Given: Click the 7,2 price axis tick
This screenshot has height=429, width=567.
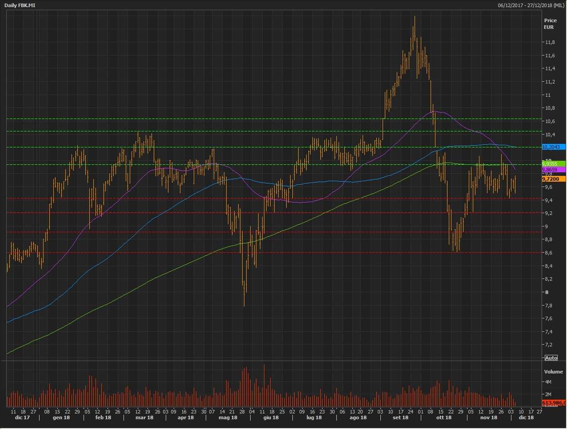Looking at the screenshot, I should pos(549,345).
